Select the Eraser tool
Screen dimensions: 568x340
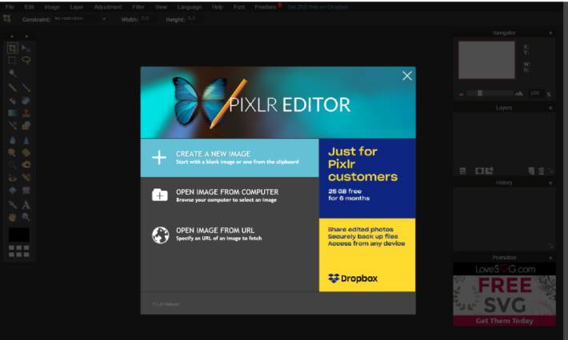[x=12, y=101]
